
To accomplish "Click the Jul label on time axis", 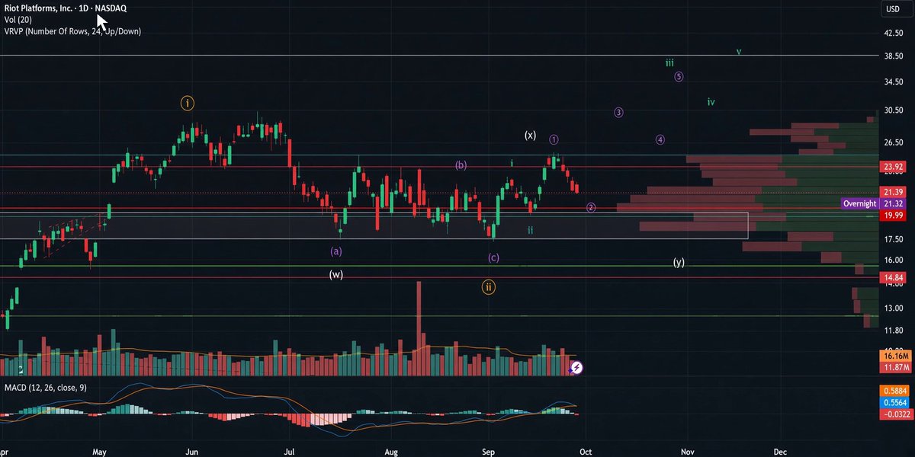I will click(x=289, y=450).
